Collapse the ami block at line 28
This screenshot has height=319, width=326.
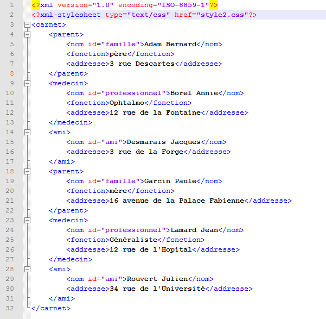(27, 269)
